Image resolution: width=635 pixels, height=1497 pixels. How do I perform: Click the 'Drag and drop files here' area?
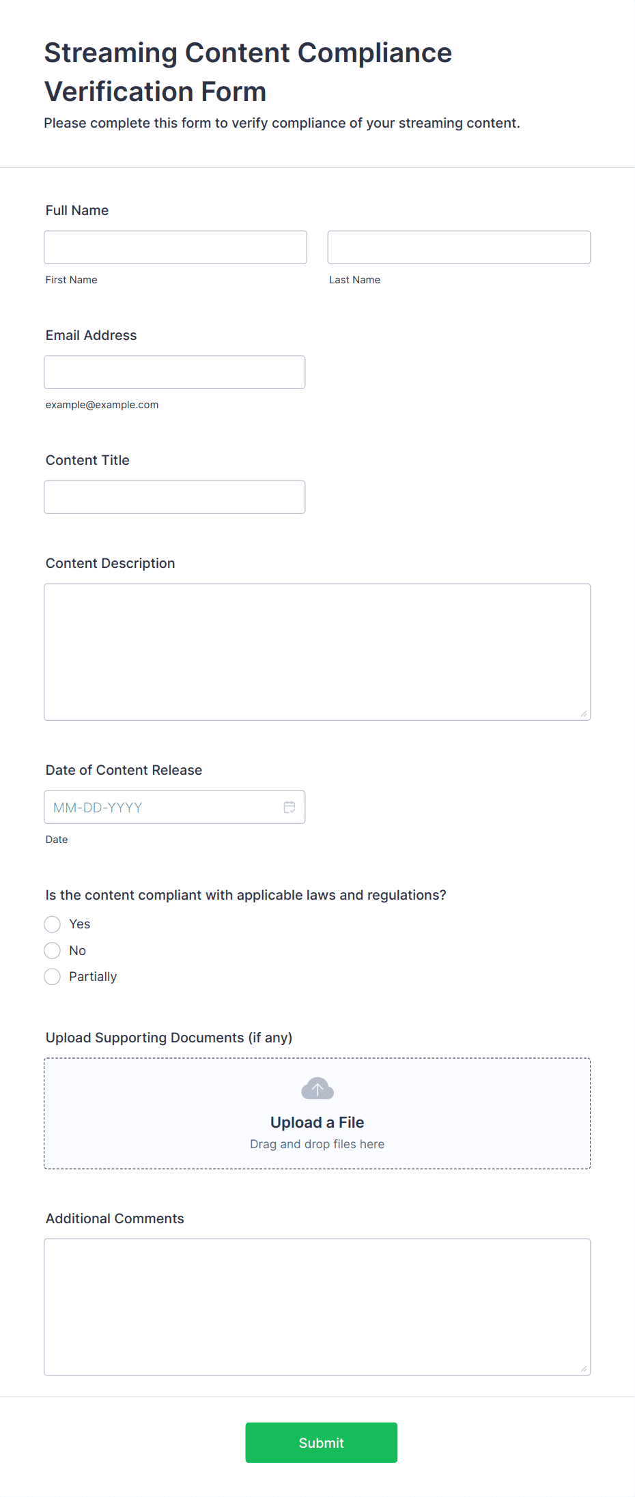tap(317, 1144)
